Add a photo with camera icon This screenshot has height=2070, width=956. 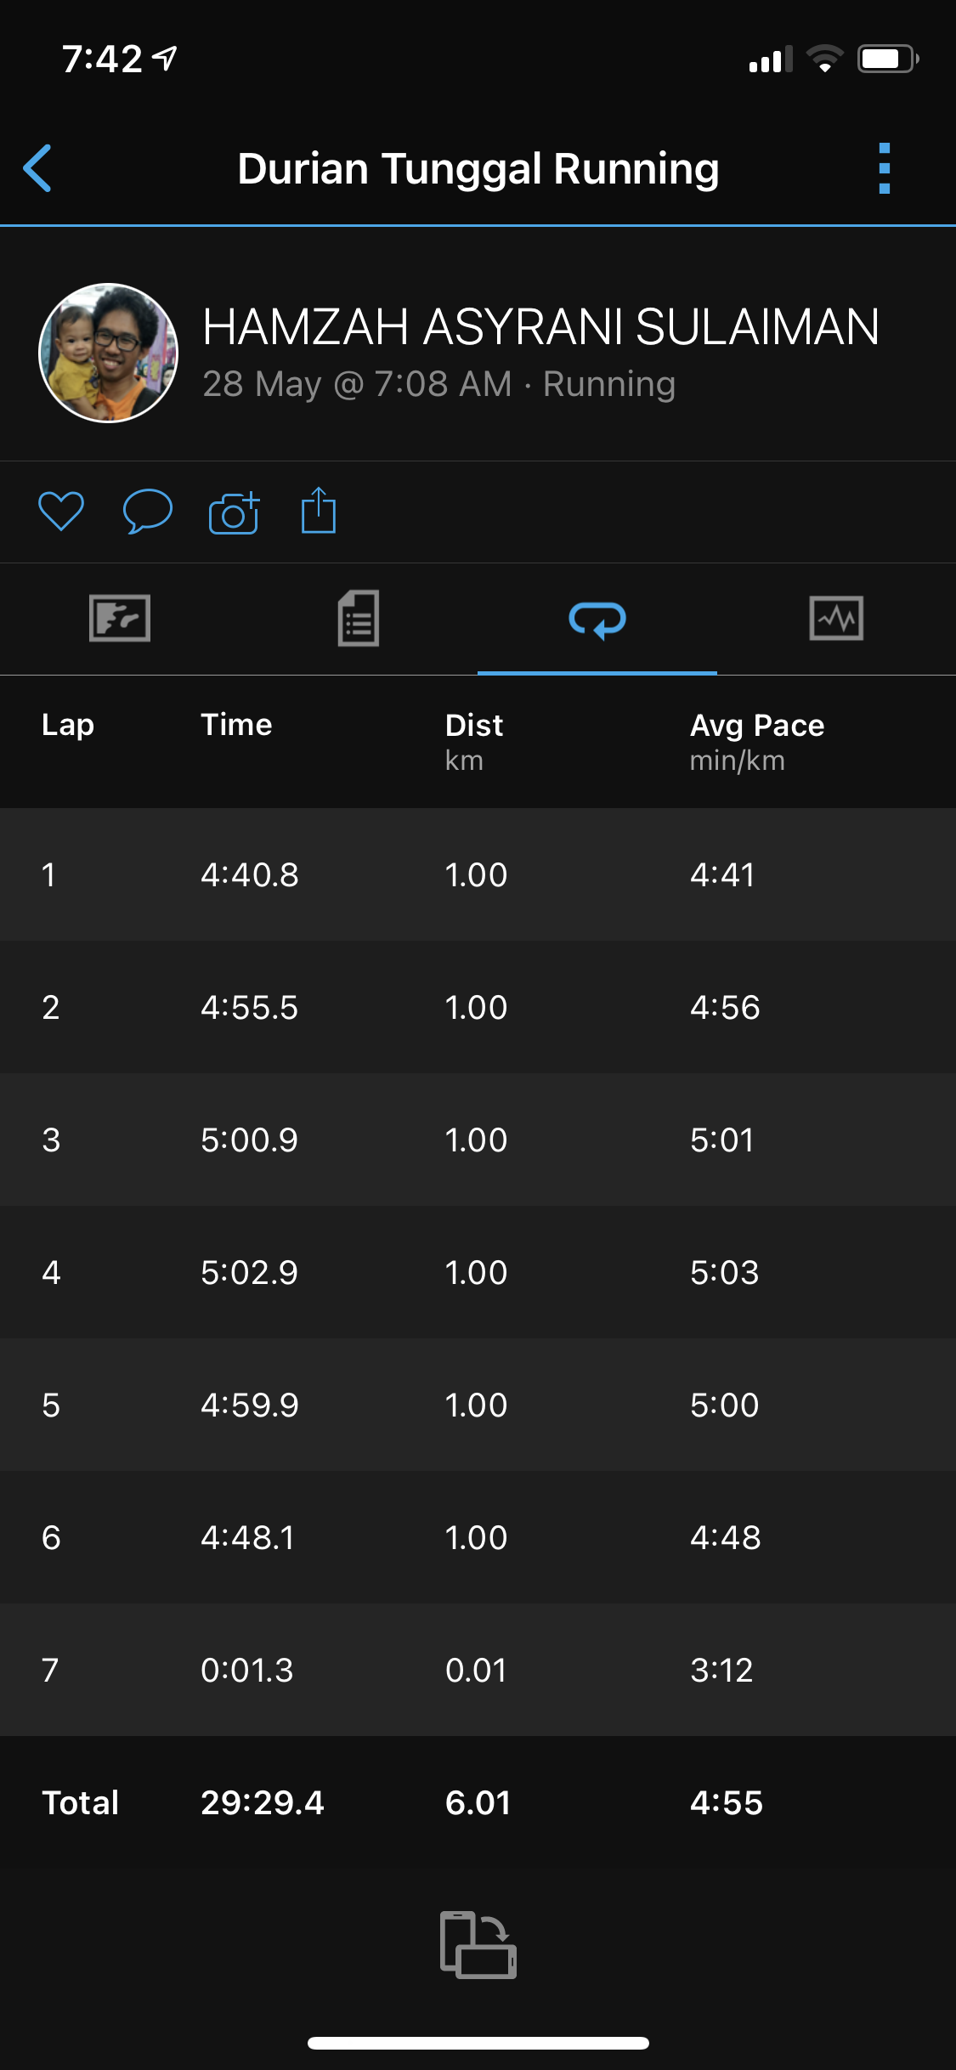click(x=234, y=512)
